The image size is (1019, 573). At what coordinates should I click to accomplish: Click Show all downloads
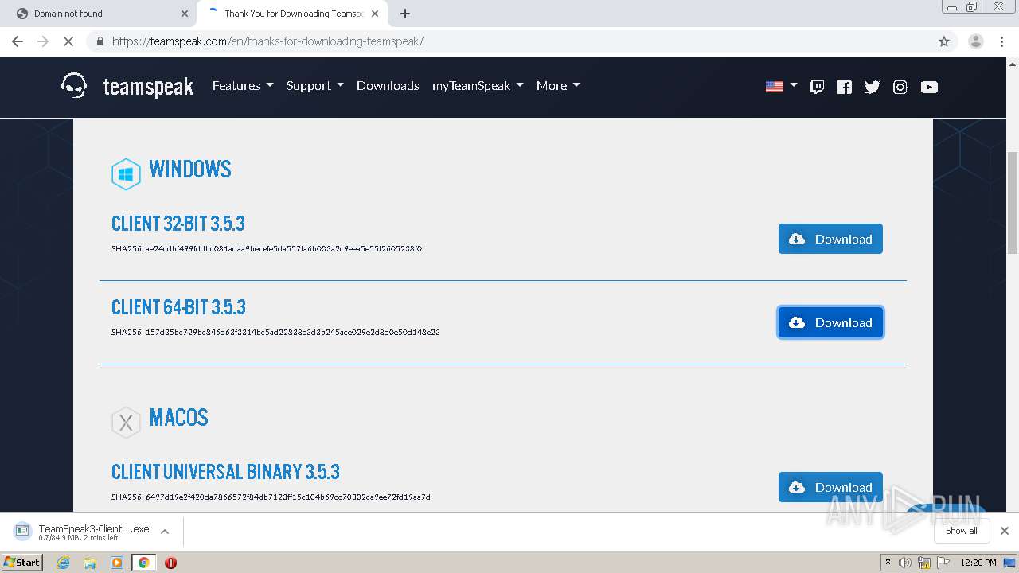(x=961, y=531)
